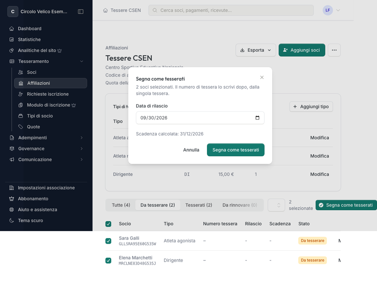This screenshot has height=293, width=377.
Task: Click the Scadenza column header
Action: [280, 224]
